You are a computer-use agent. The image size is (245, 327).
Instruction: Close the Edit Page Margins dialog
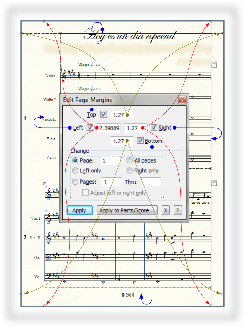pyautogui.click(x=182, y=100)
